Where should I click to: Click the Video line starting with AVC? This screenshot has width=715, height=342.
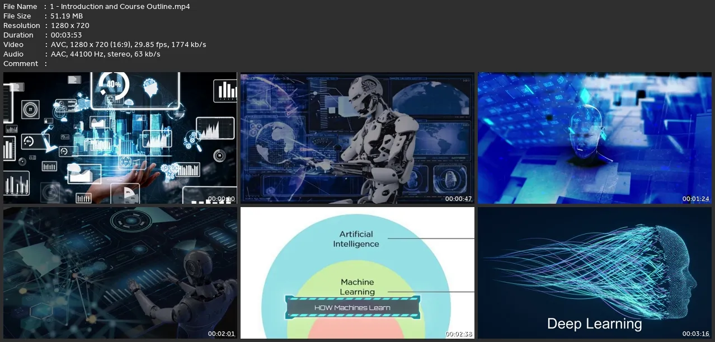[128, 45]
